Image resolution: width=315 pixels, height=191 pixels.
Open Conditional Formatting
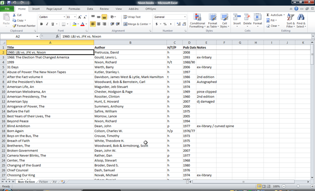[x=197, y=21]
